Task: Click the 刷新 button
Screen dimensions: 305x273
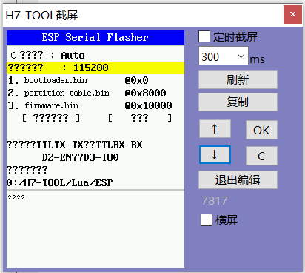Action: (x=238, y=80)
